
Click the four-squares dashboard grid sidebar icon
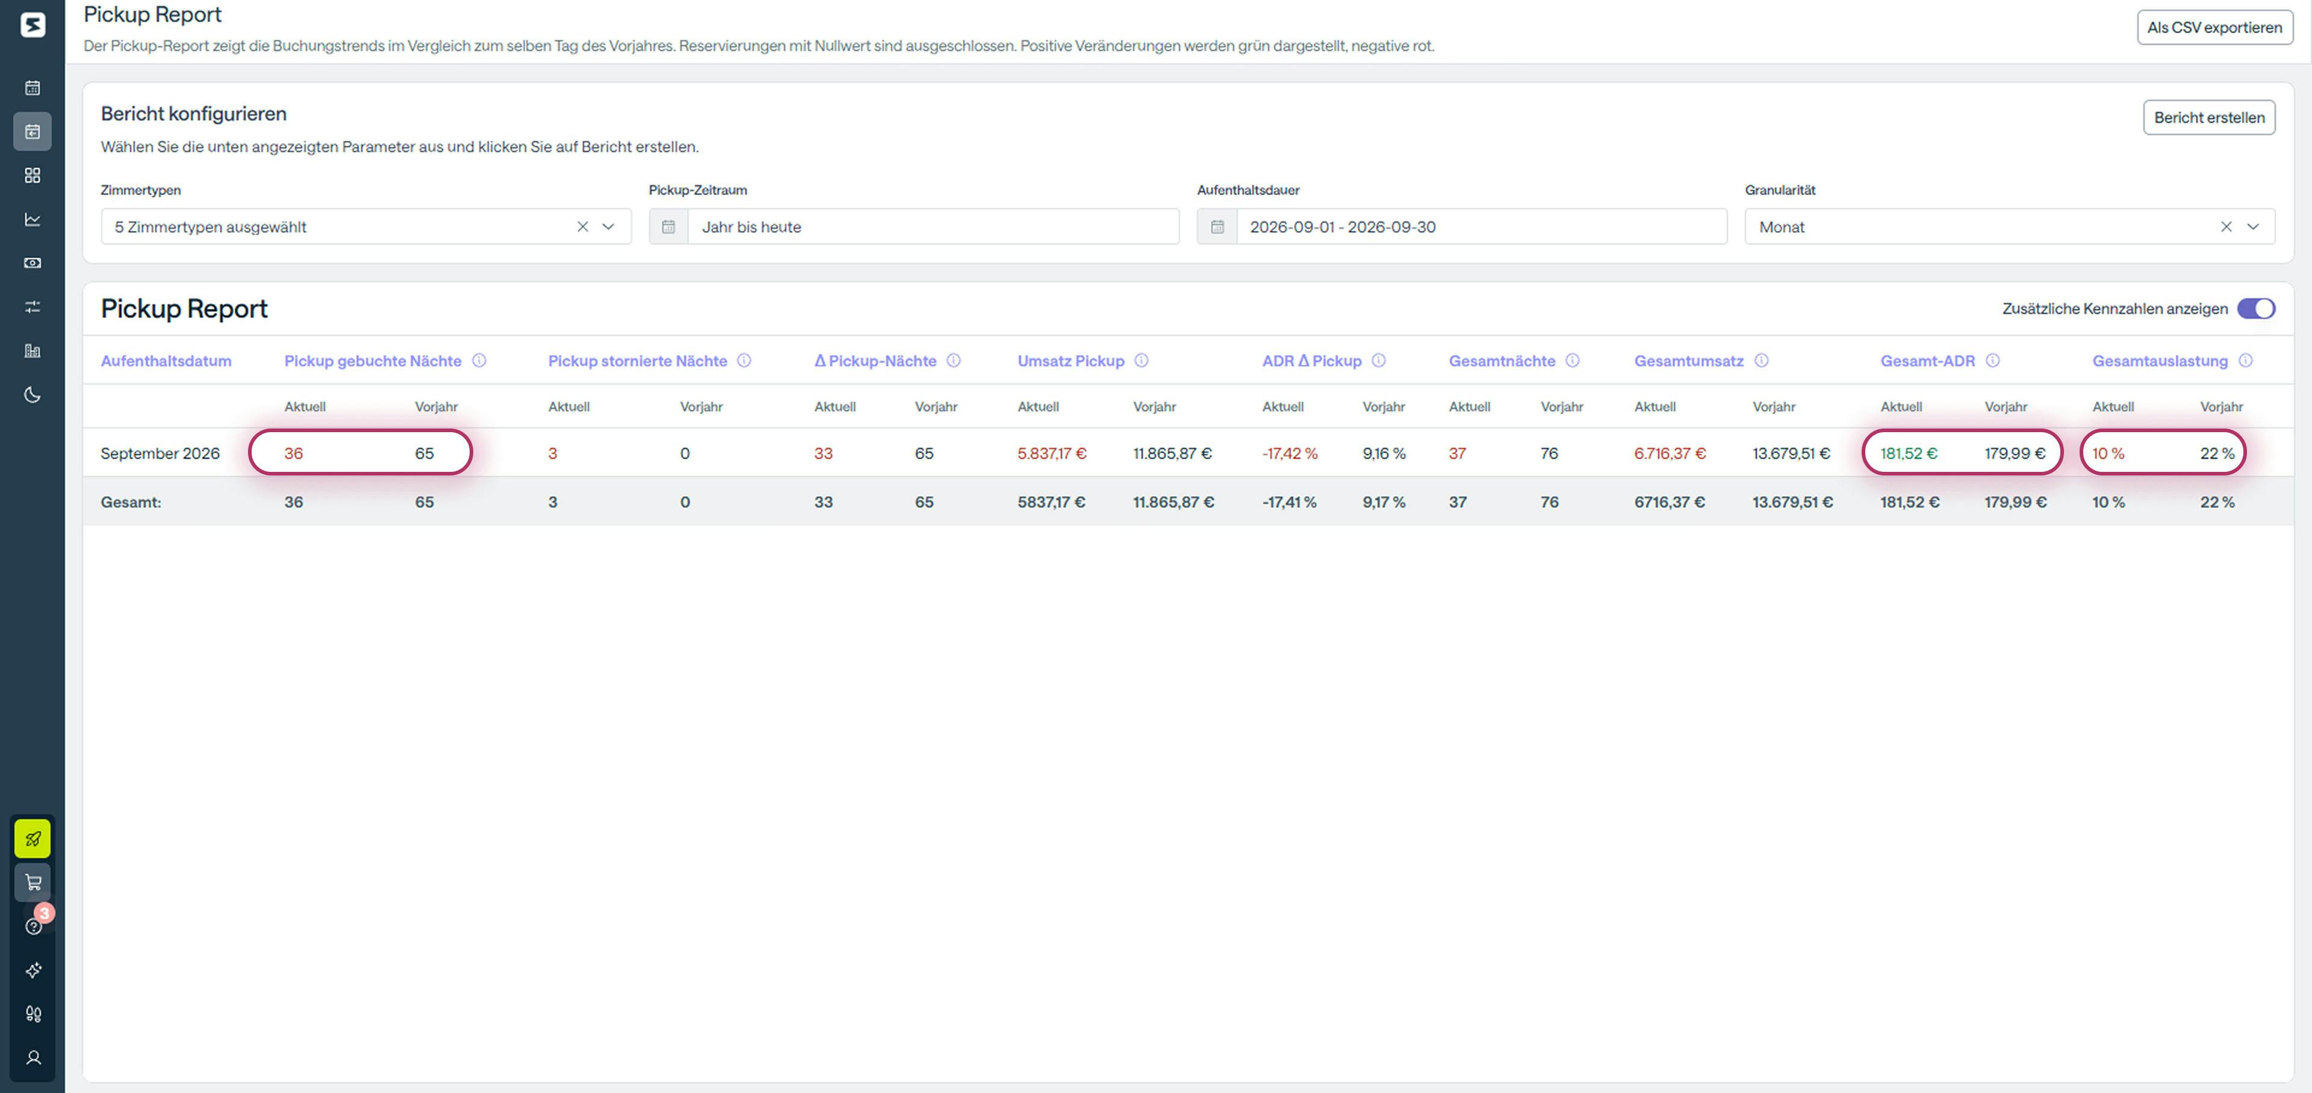tap(33, 175)
